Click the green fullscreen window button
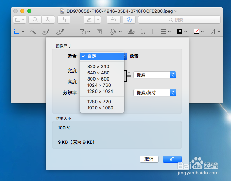The height and width of the screenshot is (181, 231). click(29, 11)
